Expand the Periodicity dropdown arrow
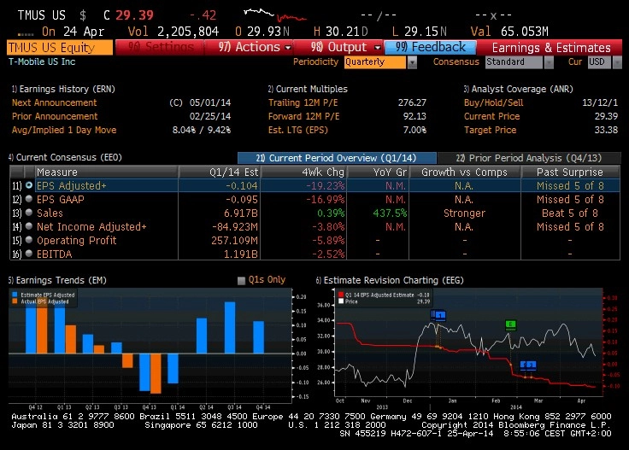629x450 pixels. tap(413, 62)
